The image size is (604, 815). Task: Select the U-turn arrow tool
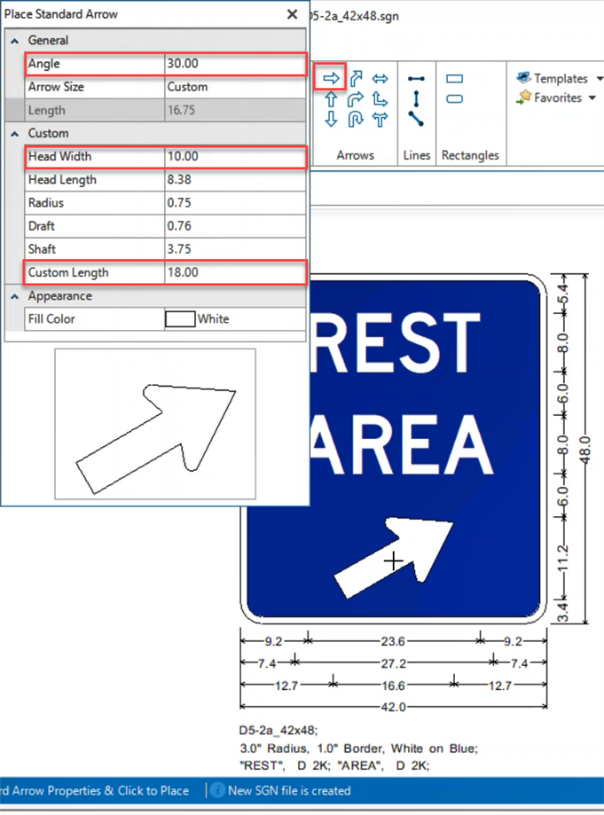356,119
